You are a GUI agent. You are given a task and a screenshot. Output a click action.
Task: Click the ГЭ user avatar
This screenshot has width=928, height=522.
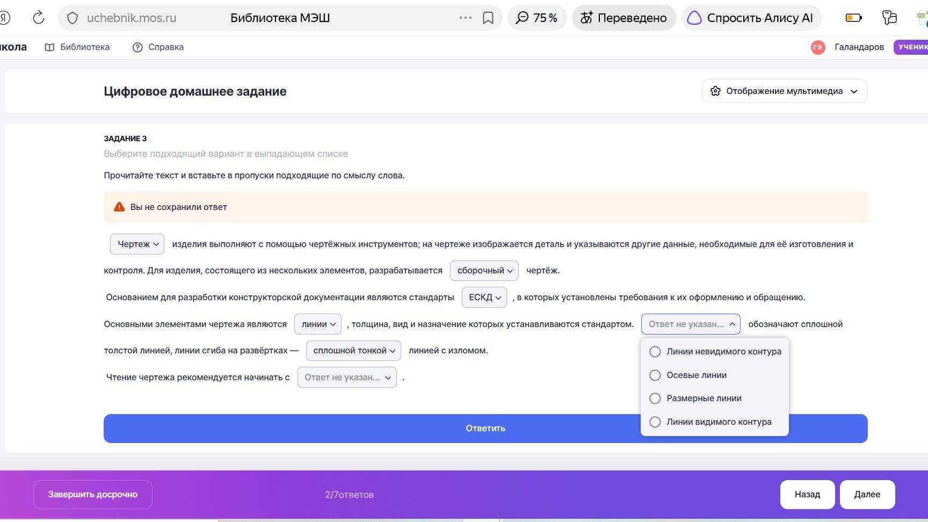[x=817, y=47]
